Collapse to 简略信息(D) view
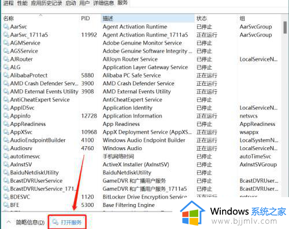The height and width of the screenshot is (229, 289). click(x=30, y=223)
